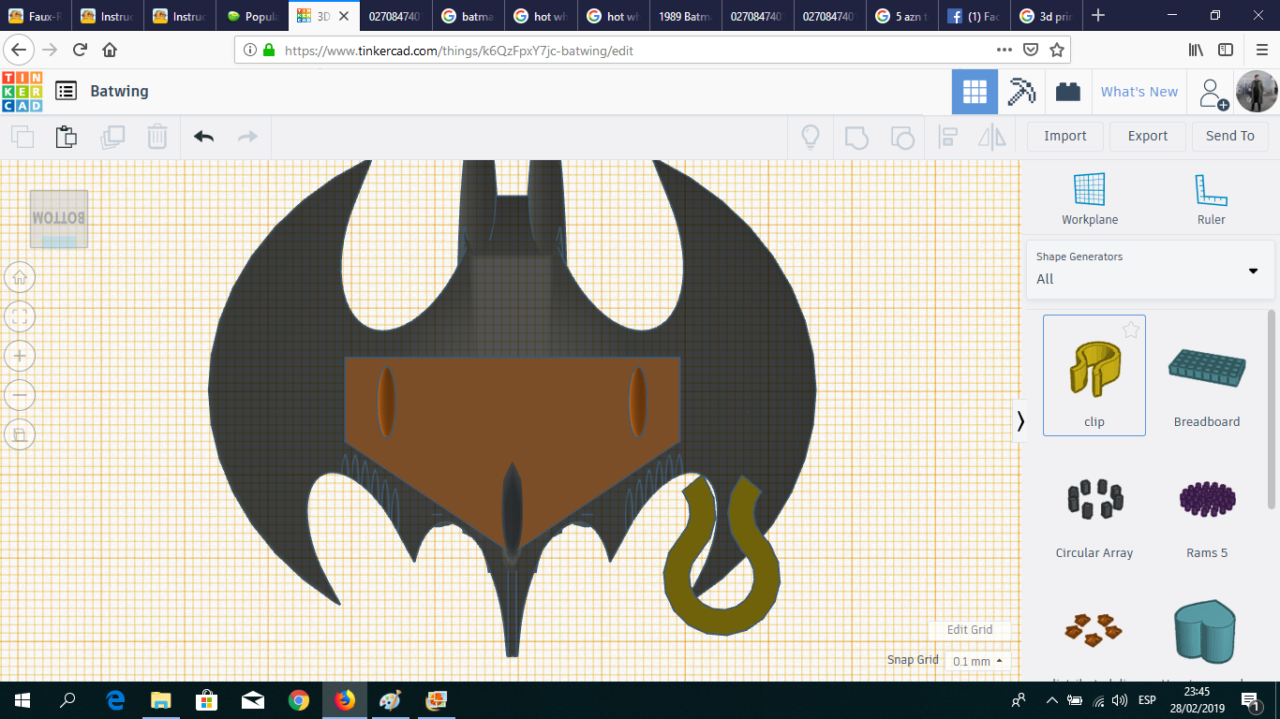This screenshot has width=1280, height=719.
Task: Favorite the clip shape with its star
Action: click(1131, 330)
